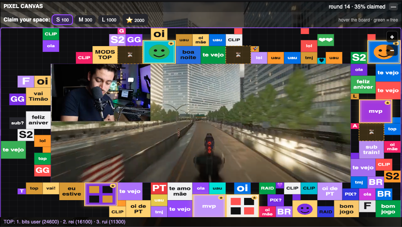Click the purple oi de PT tile

[330, 191]
